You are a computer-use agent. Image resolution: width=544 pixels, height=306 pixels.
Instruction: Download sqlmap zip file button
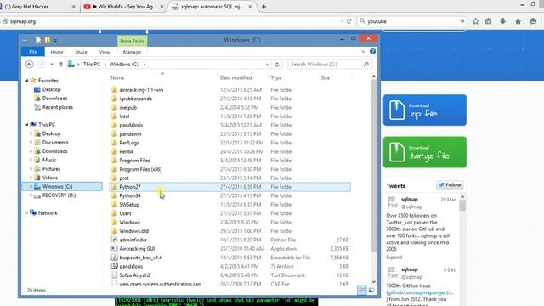[x=425, y=110]
